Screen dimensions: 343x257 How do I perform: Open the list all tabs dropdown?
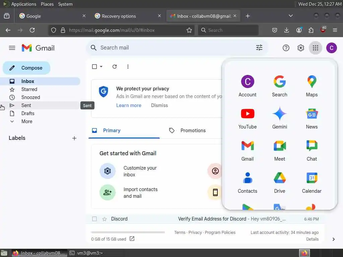click(291, 16)
